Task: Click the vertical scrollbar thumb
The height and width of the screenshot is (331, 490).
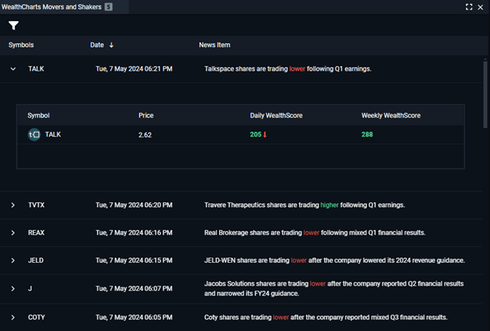Action: click(485, 94)
